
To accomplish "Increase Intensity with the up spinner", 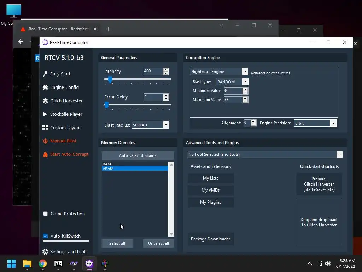I will click(x=166, y=70).
